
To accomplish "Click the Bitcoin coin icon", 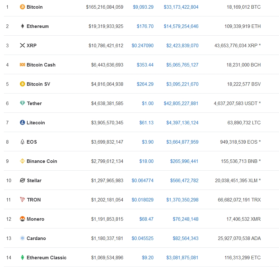I will click(x=22, y=7).
